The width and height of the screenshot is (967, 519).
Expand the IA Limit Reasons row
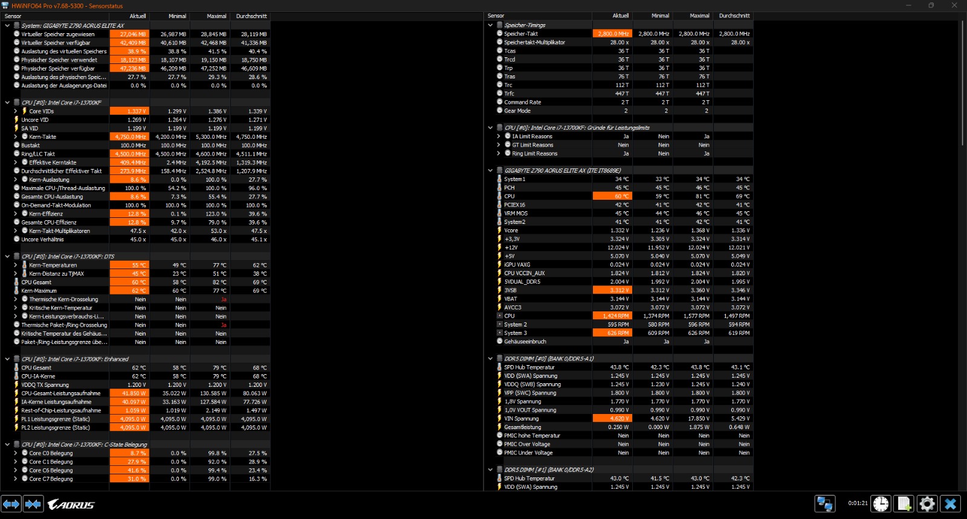(499, 136)
